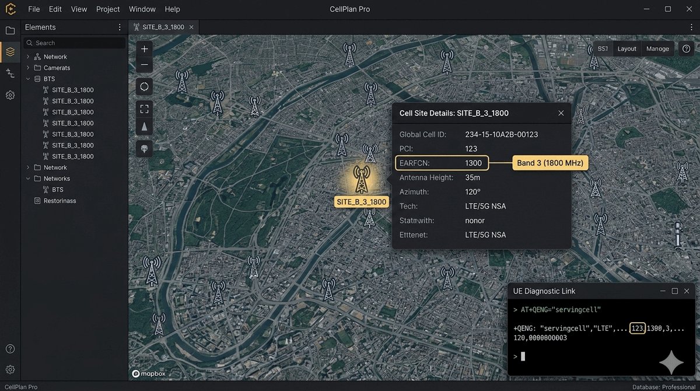Open Elements panel three-dot options menu
Screen dimensions: 700x391
(x=120, y=27)
